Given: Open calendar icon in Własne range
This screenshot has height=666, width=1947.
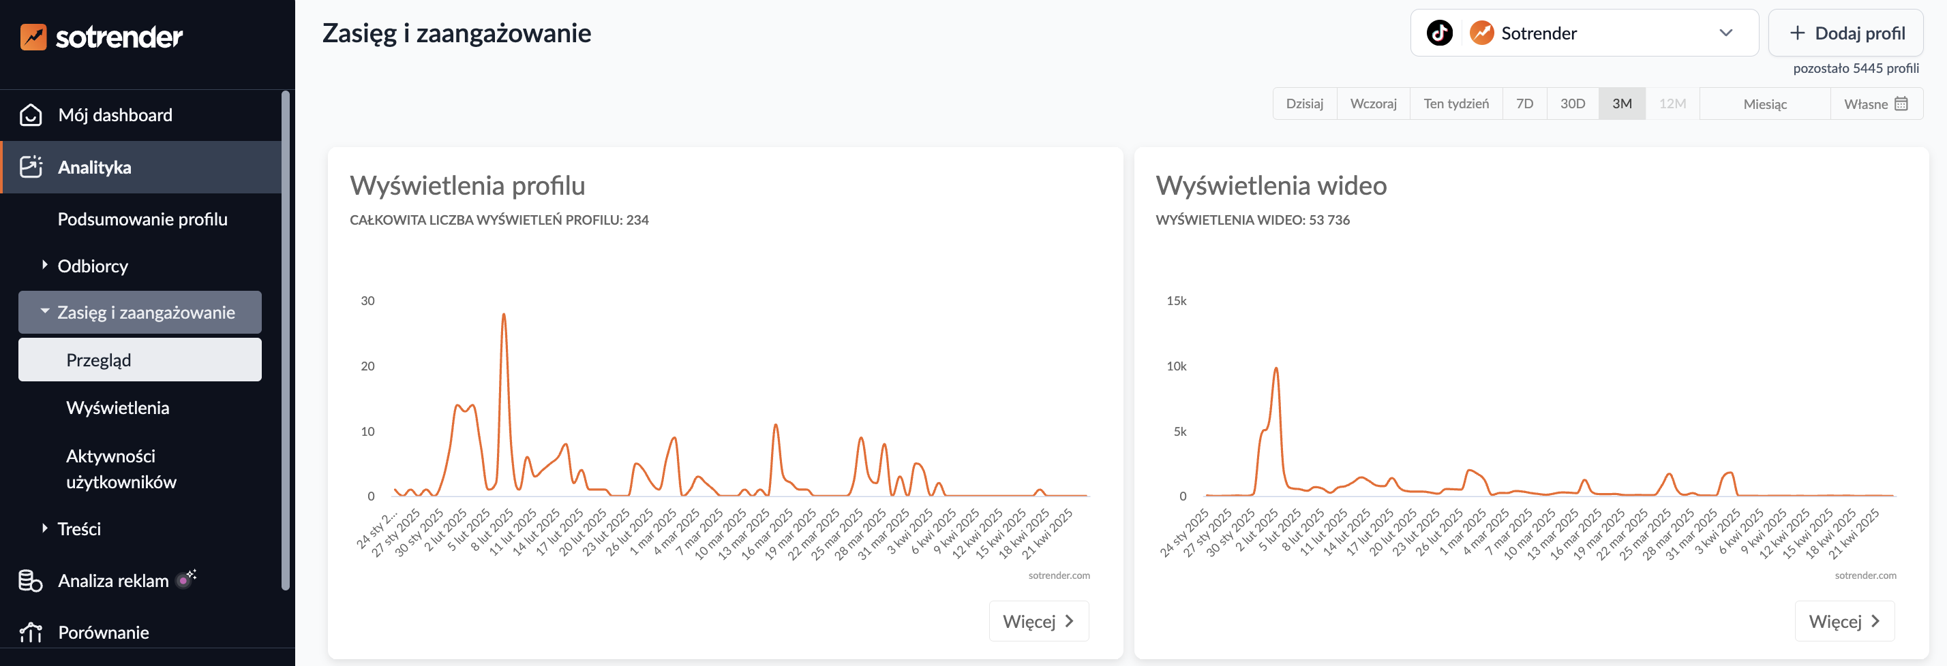Looking at the screenshot, I should coord(1901,104).
